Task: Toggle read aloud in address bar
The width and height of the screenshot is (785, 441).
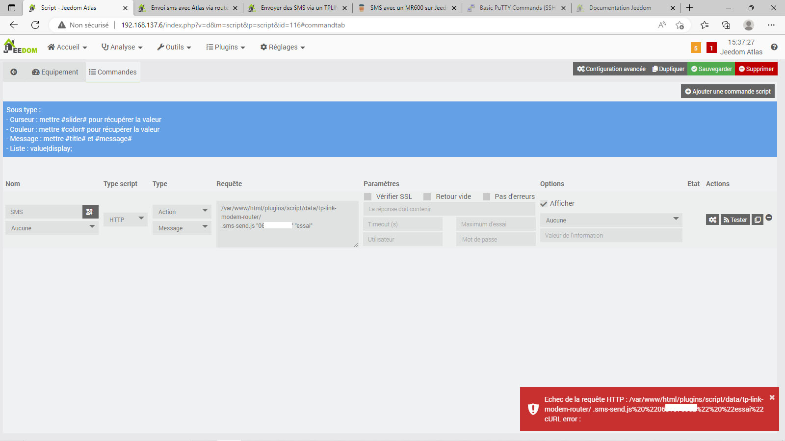Action: (662, 25)
